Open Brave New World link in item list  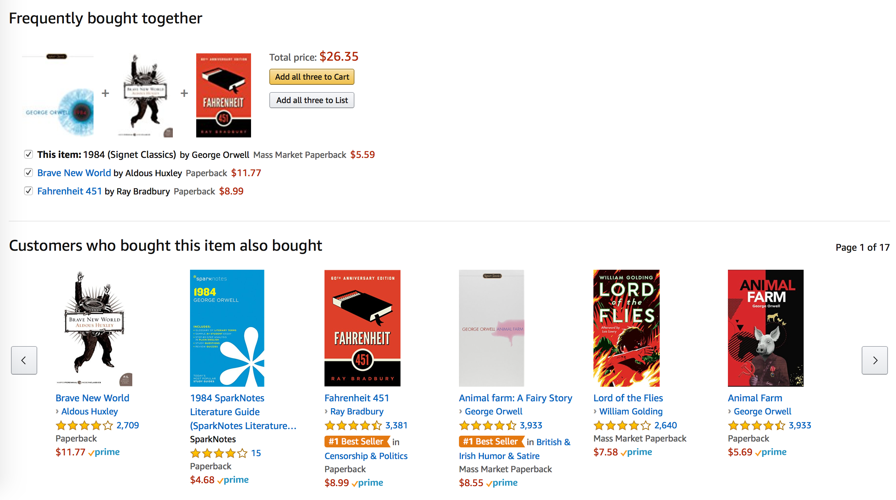(x=74, y=173)
